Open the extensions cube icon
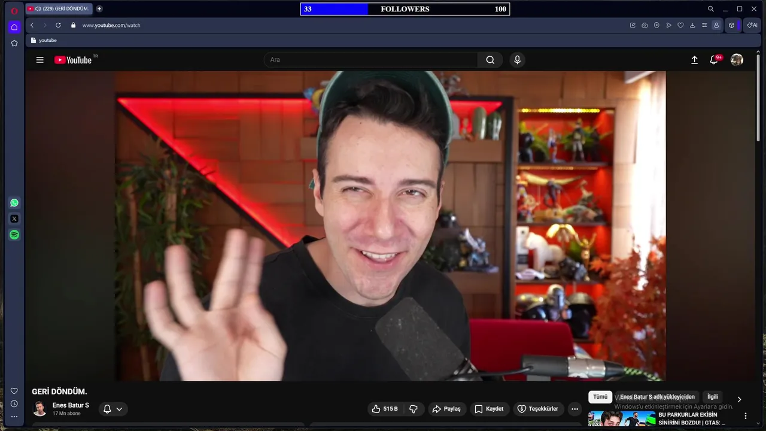Image resolution: width=766 pixels, height=431 pixels. [x=731, y=25]
